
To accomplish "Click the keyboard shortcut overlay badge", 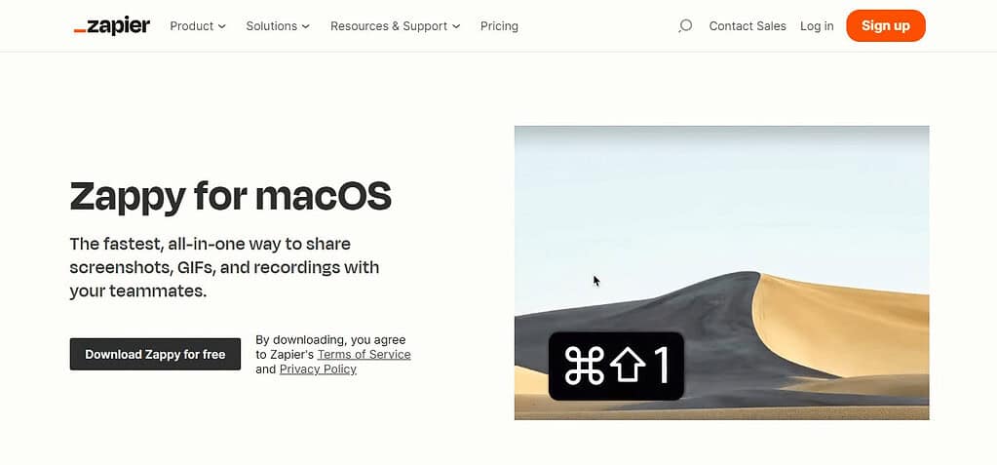I will click(616, 367).
